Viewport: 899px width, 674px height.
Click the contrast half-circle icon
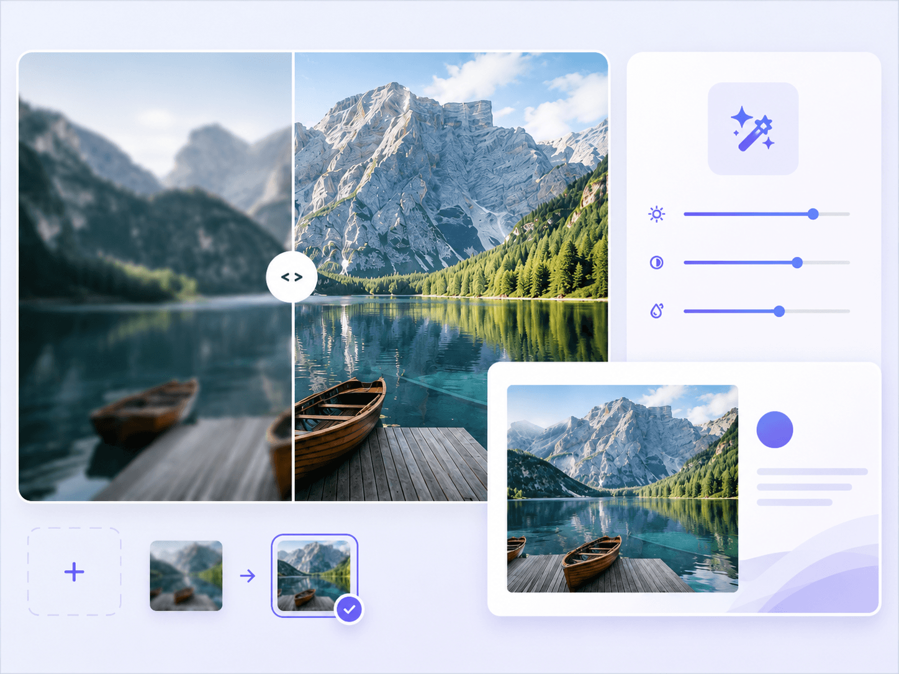point(656,263)
